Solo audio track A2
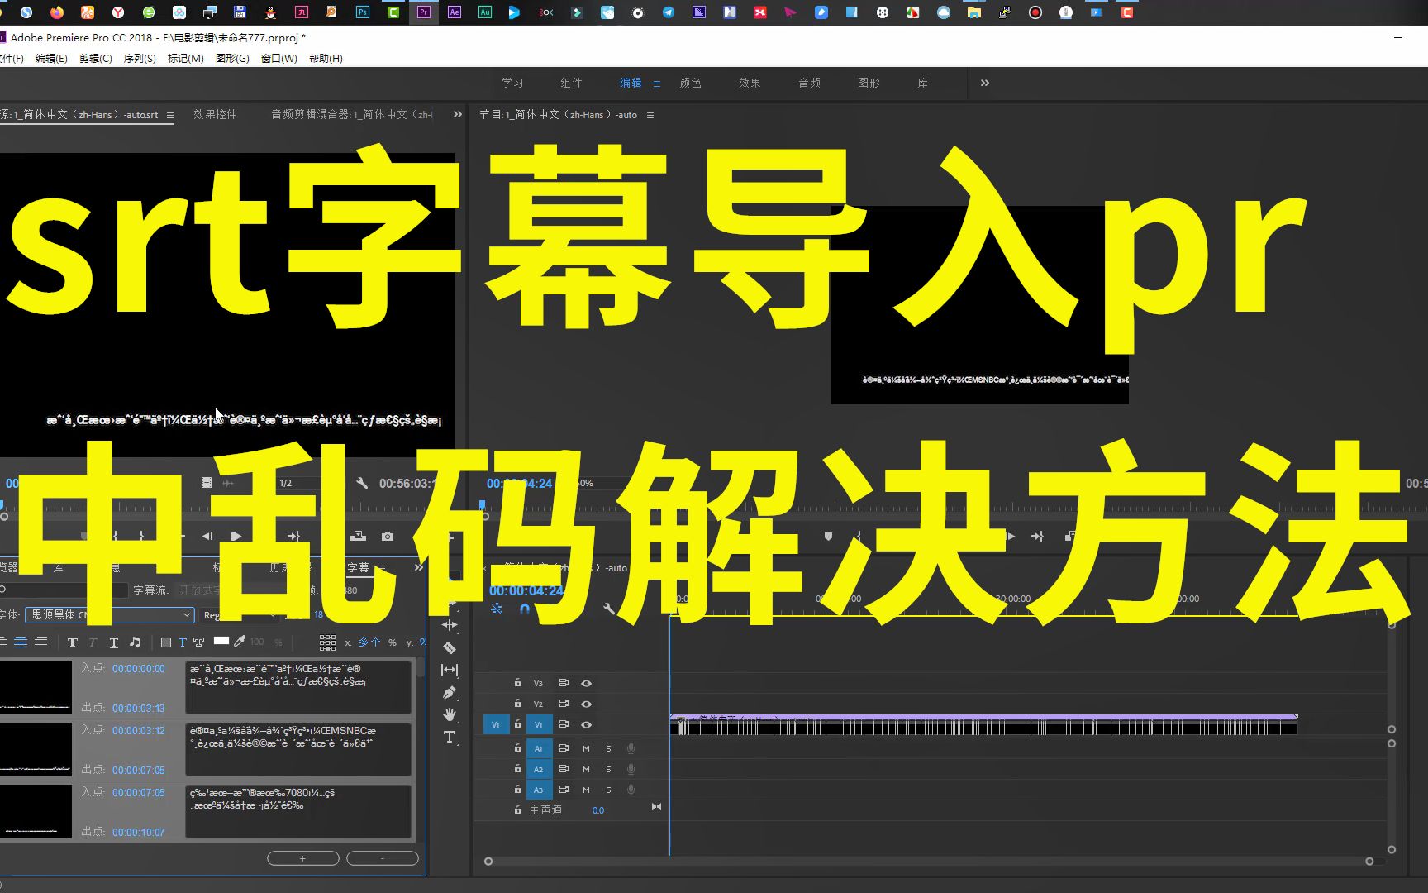1428x893 pixels. click(x=607, y=768)
